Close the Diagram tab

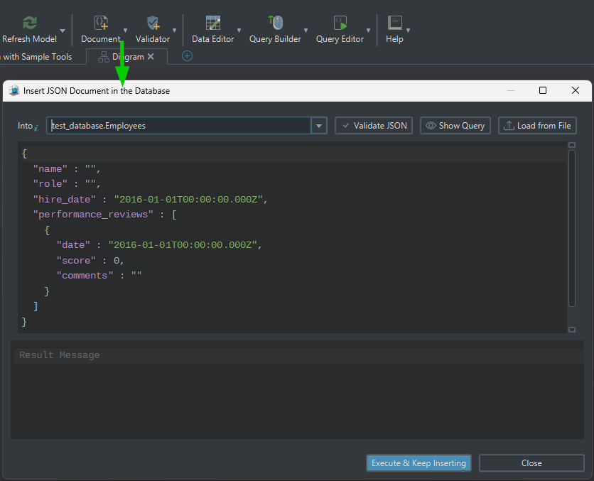[x=151, y=56]
